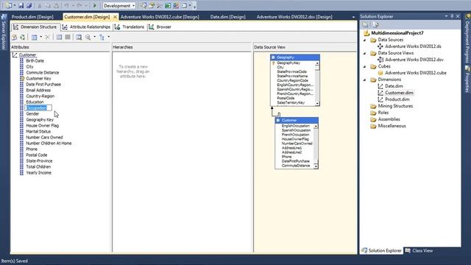Select the Yearly Income attribute
The width and height of the screenshot is (471, 265).
point(38,173)
